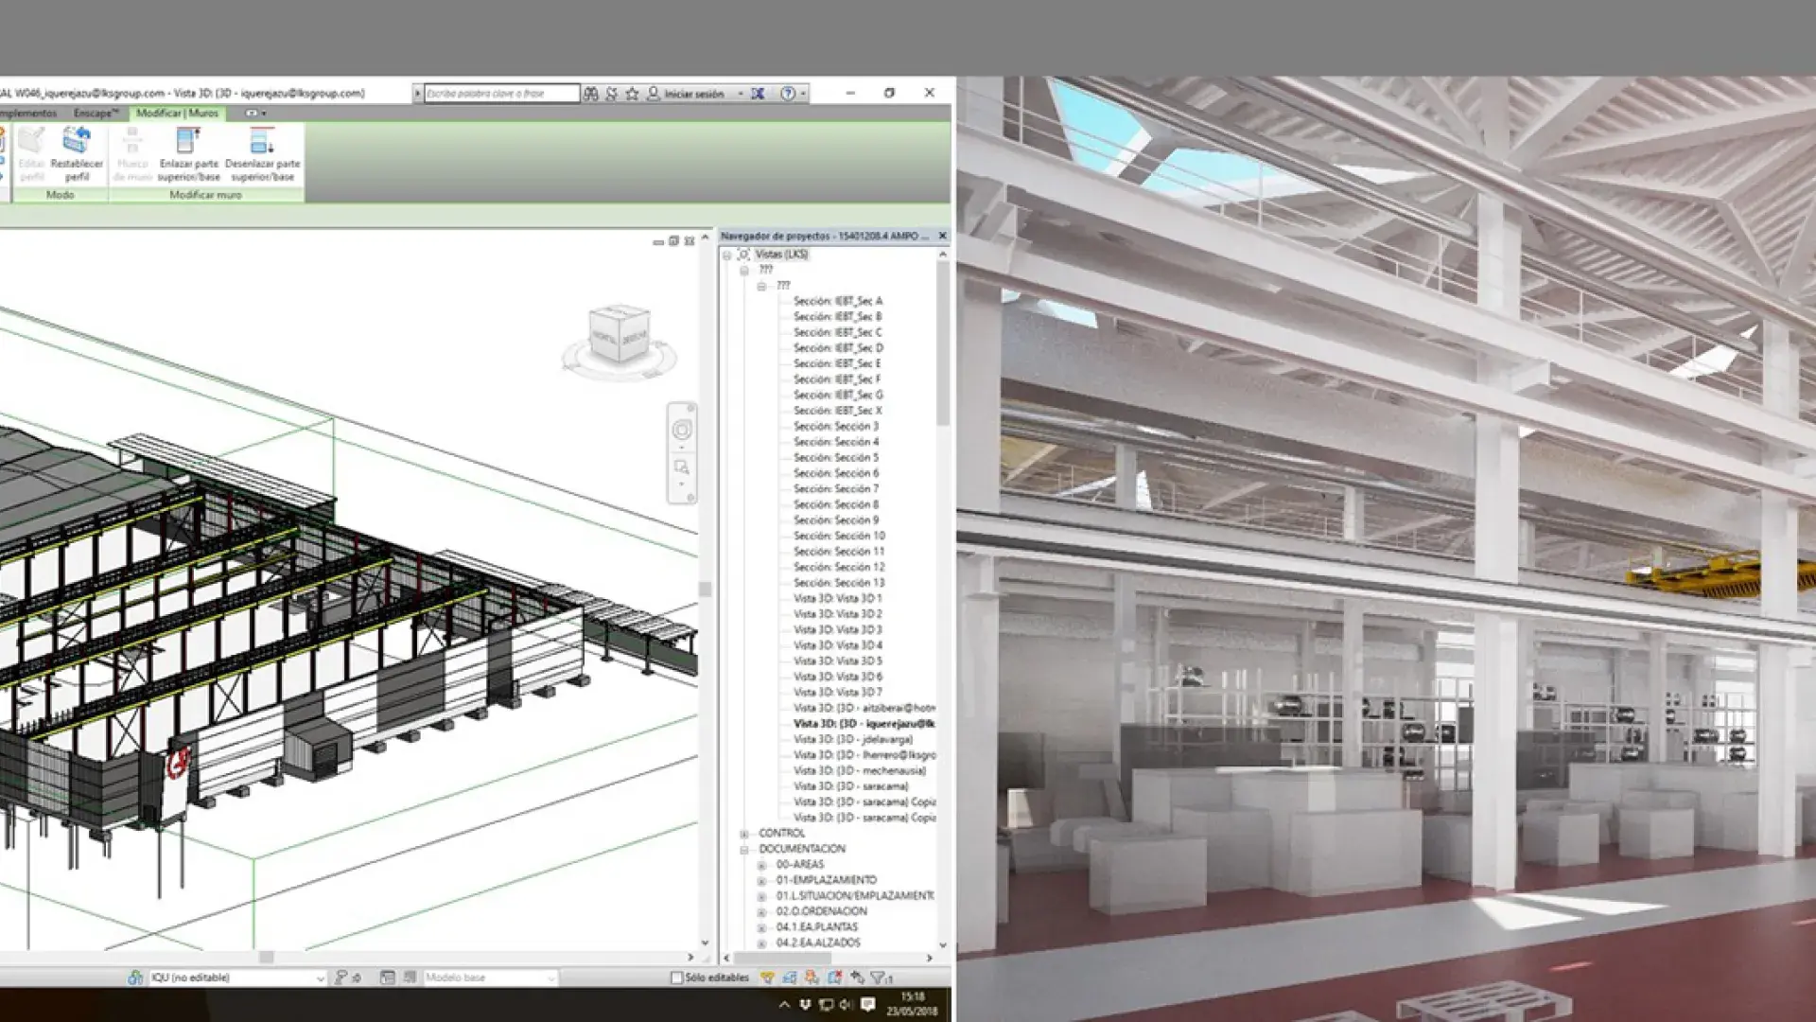1816x1022 pixels.
Task: Click the binoculars search icon
Action: pyautogui.click(x=591, y=94)
